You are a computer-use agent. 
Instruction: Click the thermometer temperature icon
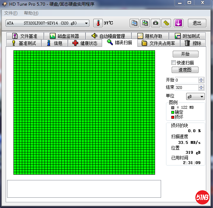pyautogui.click(x=98, y=23)
